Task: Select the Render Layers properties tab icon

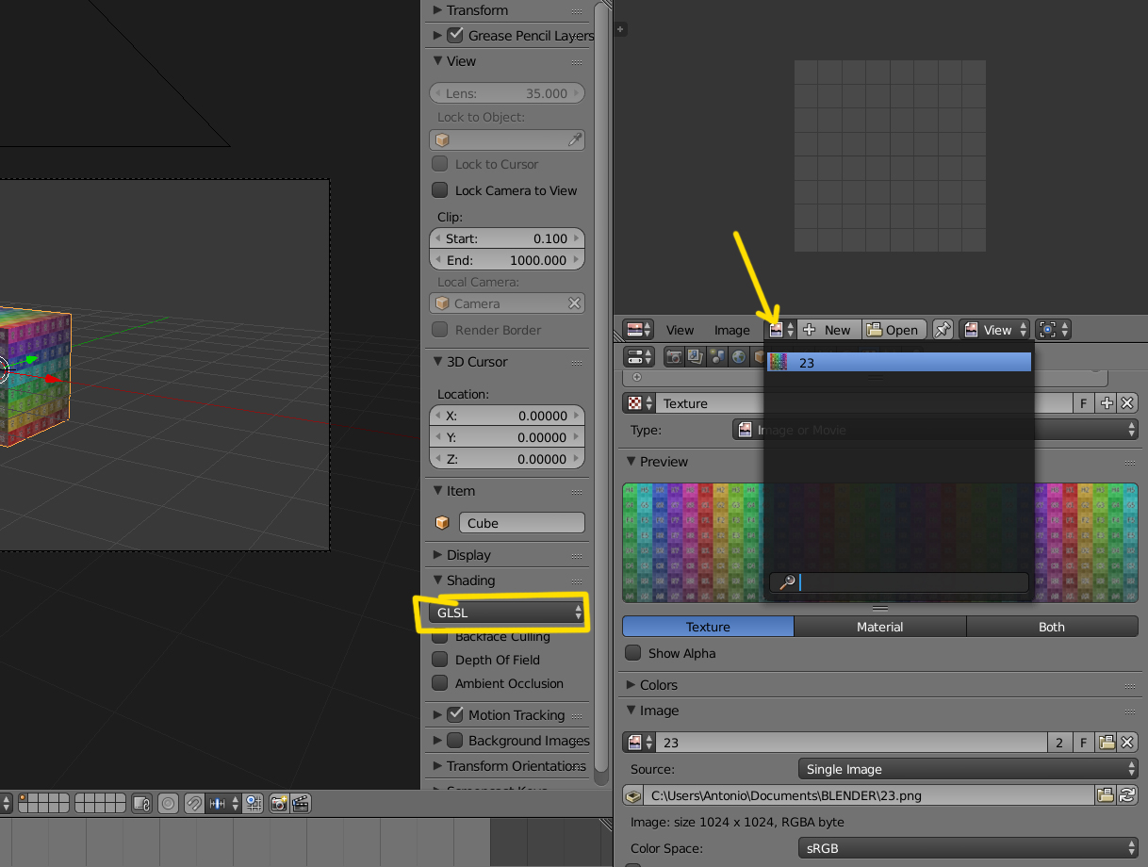Action: pos(695,357)
